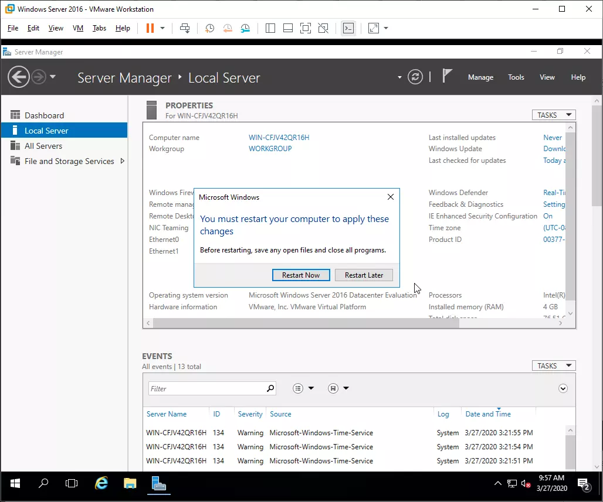Click Server Manager forward navigation arrow

(39, 77)
